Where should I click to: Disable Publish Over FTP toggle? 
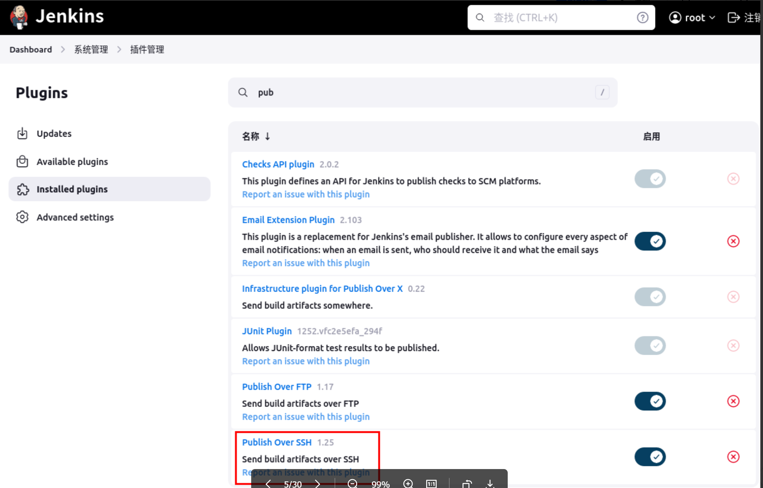pyautogui.click(x=650, y=402)
